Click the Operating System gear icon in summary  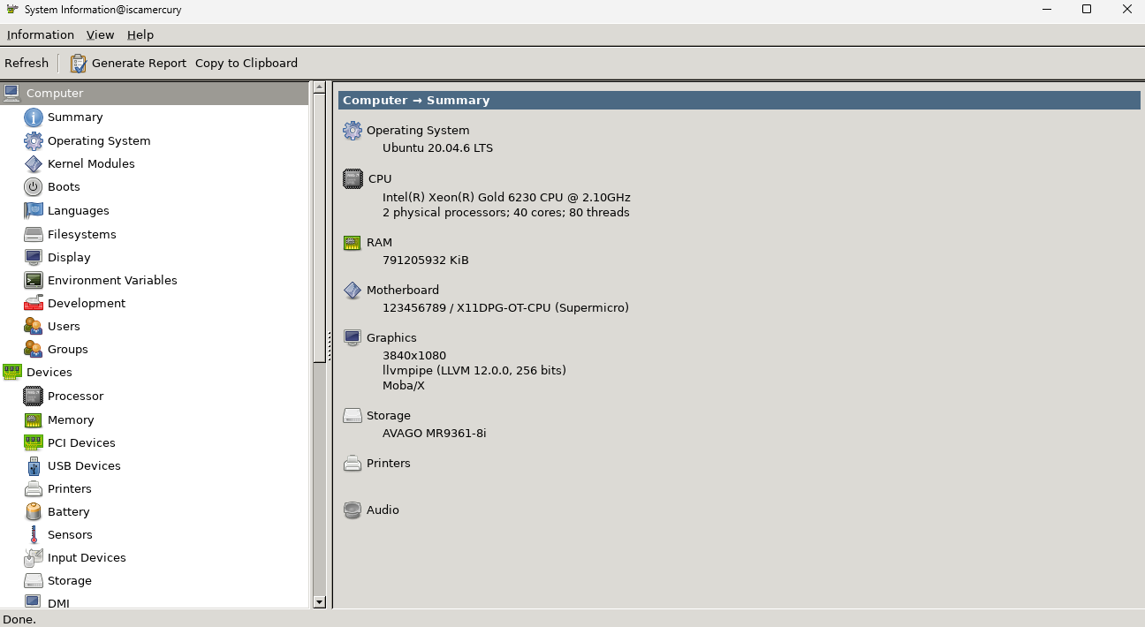coord(352,131)
